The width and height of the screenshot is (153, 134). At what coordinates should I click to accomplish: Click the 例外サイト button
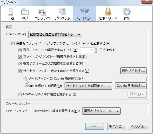133,71
